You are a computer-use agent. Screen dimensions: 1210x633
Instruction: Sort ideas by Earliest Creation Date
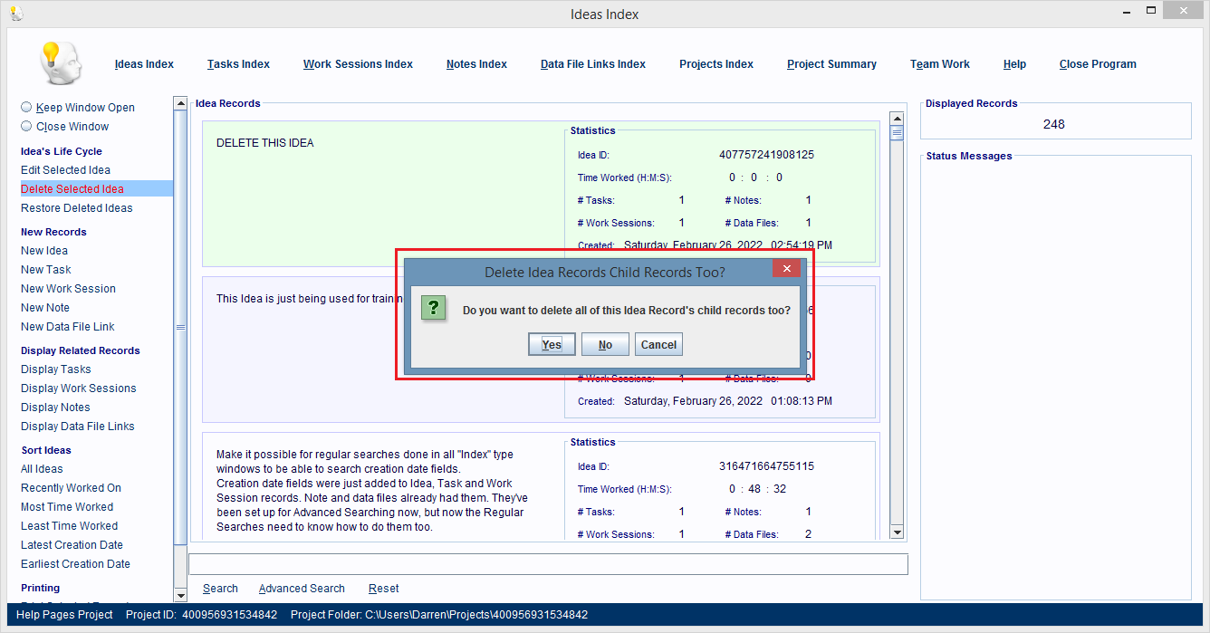click(x=76, y=564)
